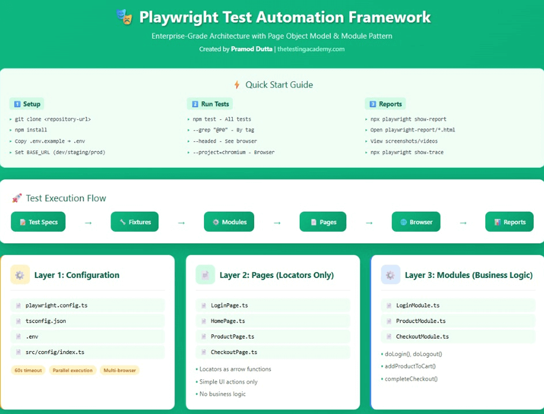Viewport: 544px width, 414px height.
Task: Click the file icon next to LoginModule.ts
Action: coord(389,305)
